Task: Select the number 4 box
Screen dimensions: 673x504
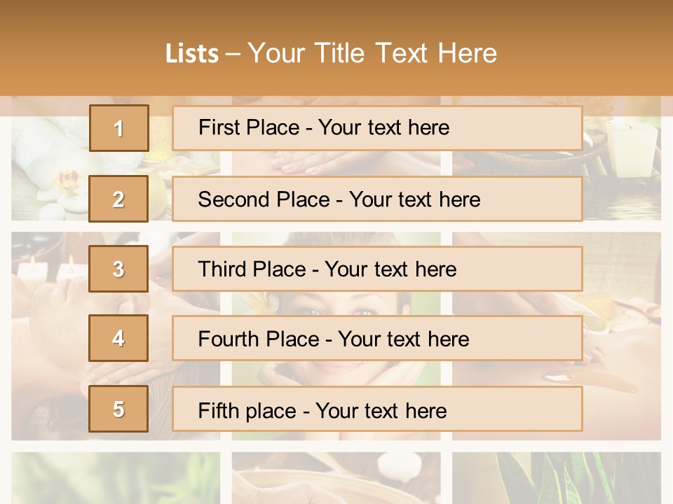Action: pyautogui.click(x=118, y=338)
